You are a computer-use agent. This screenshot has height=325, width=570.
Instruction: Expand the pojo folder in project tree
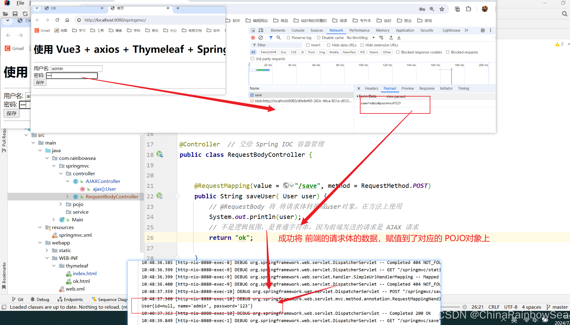(x=61, y=204)
